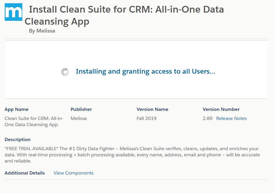This screenshot has height=193, width=275.
Task: Click the Description heading
Action: pos(18,140)
